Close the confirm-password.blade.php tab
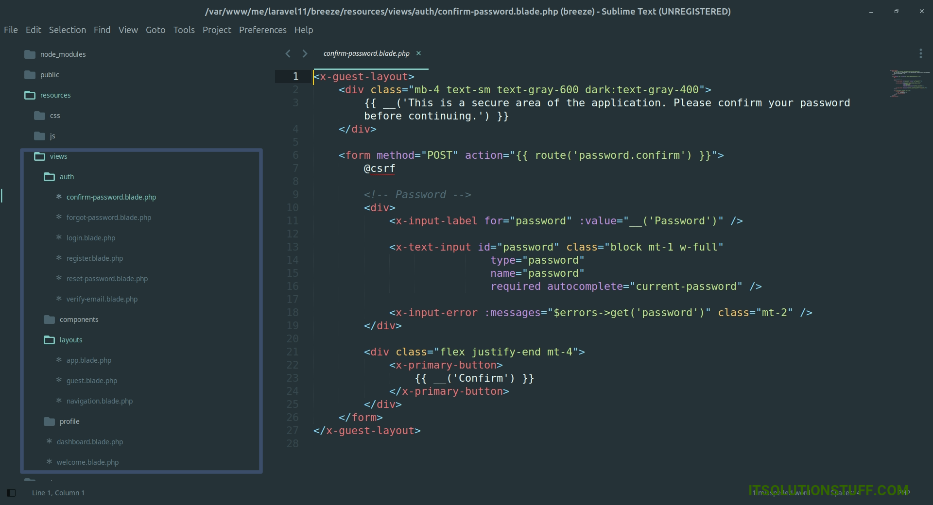The width and height of the screenshot is (933, 505). click(418, 53)
